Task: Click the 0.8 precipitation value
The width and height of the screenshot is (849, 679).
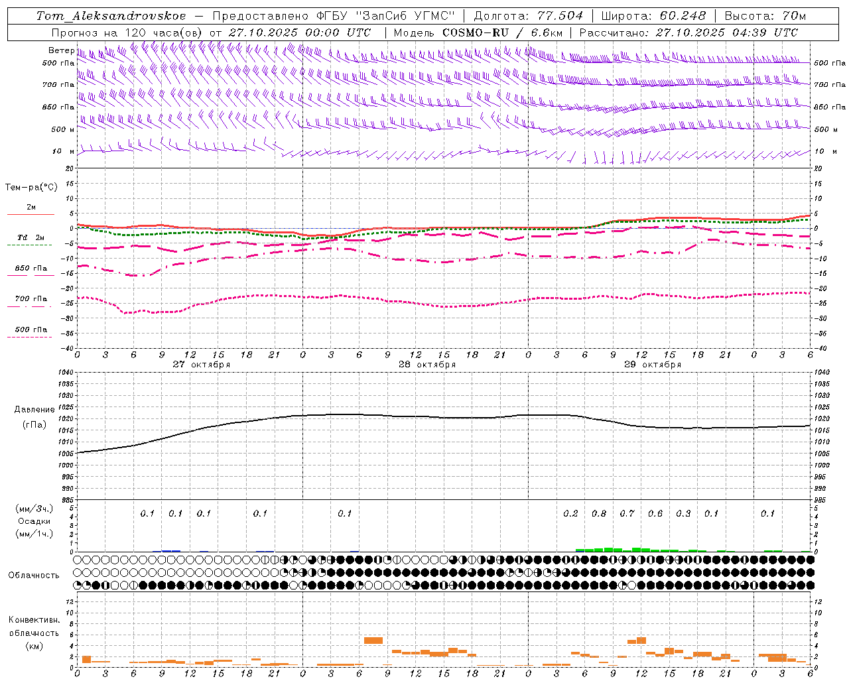Action: tap(599, 514)
